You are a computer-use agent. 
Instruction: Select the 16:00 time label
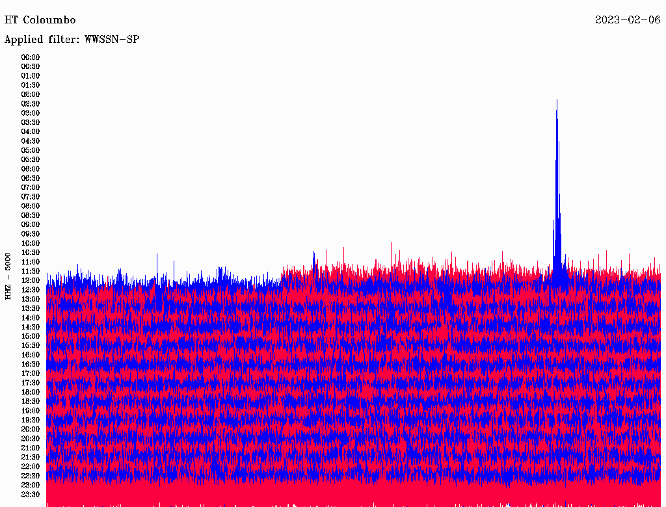[x=31, y=354]
